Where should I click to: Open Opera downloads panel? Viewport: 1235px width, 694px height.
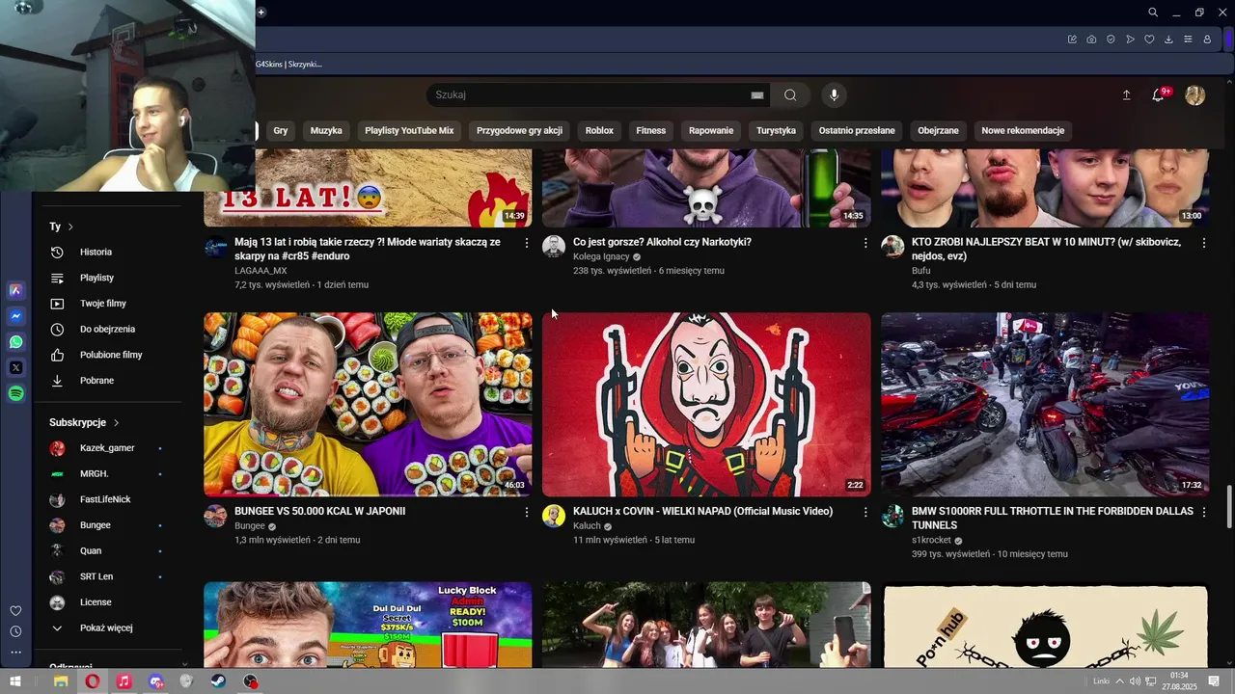pos(1168,40)
